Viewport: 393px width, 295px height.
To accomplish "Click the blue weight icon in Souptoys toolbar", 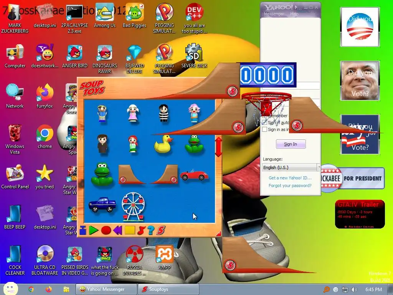I will pyautogui.click(x=83, y=230).
